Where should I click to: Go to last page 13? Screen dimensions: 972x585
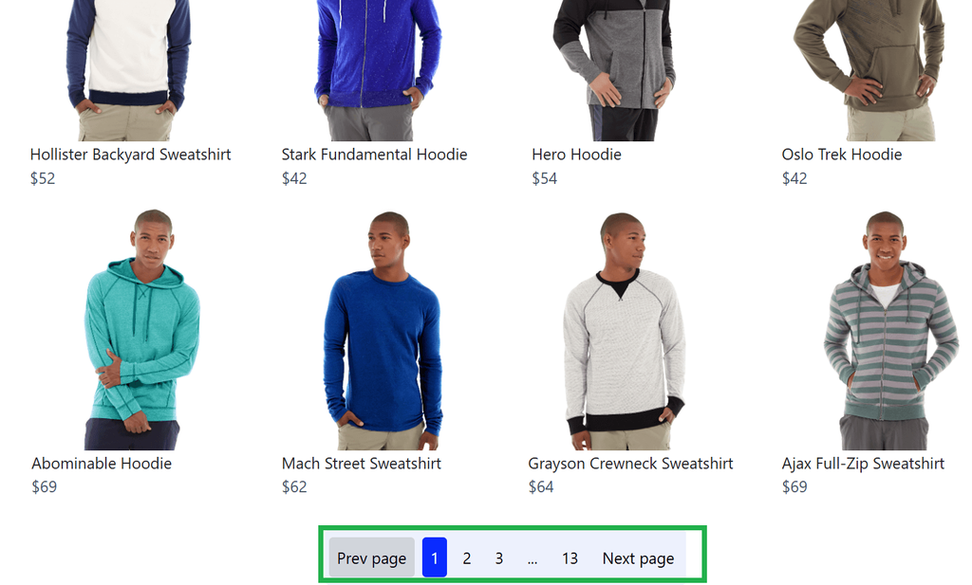[570, 558]
